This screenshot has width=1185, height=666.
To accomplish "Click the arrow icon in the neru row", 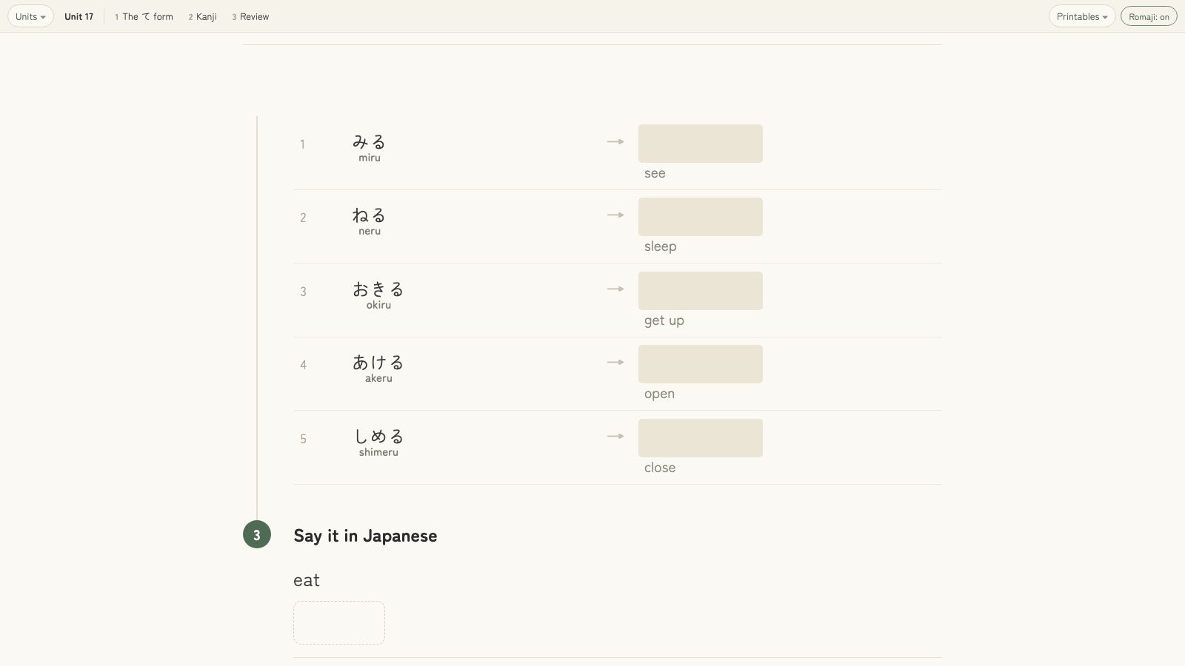I will click(x=615, y=215).
